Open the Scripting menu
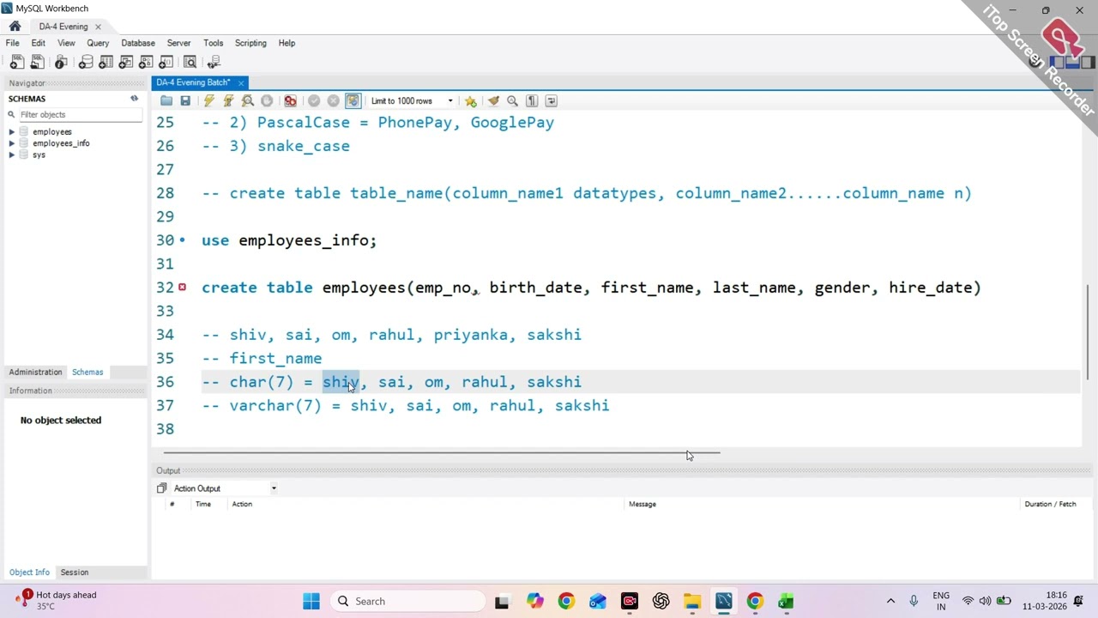The width and height of the screenshot is (1098, 618). tap(250, 43)
